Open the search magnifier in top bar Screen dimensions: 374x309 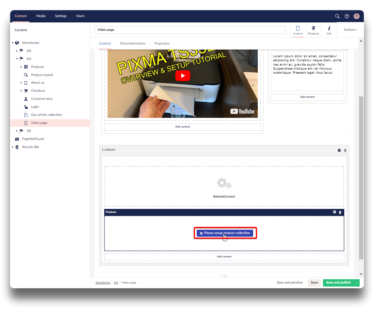click(x=337, y=16)
